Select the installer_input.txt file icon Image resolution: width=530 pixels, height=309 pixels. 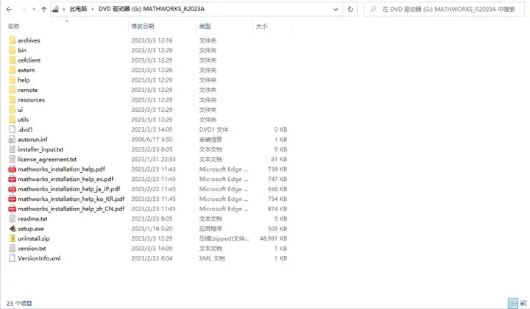pyautogui.click(x=13, y=149)
